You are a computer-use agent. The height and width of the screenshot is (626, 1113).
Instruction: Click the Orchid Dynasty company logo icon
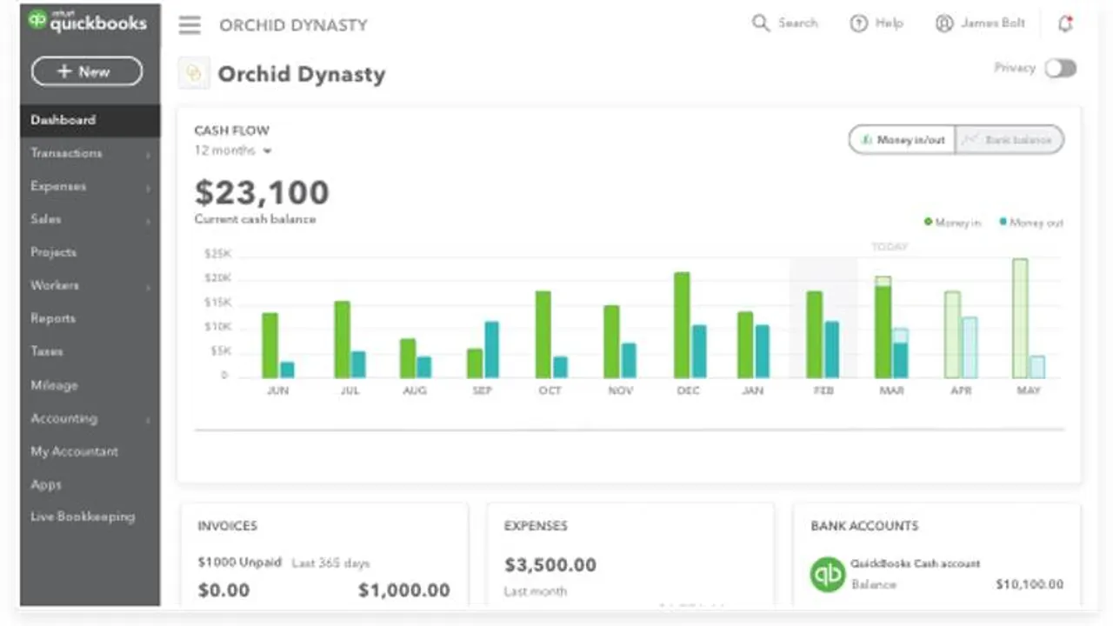click(x=194, y=73)
